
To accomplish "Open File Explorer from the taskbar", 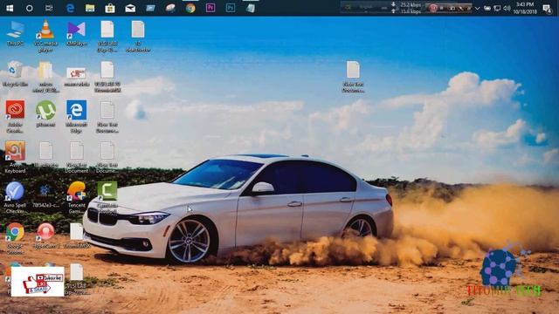I will coord(90,8).
